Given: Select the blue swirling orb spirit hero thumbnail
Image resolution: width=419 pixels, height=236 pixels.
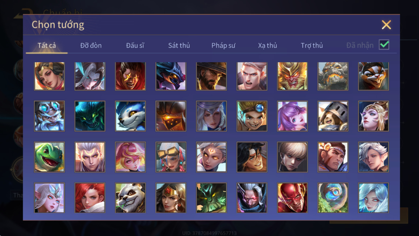Looking at the screenshot, I should coord(333,198).
